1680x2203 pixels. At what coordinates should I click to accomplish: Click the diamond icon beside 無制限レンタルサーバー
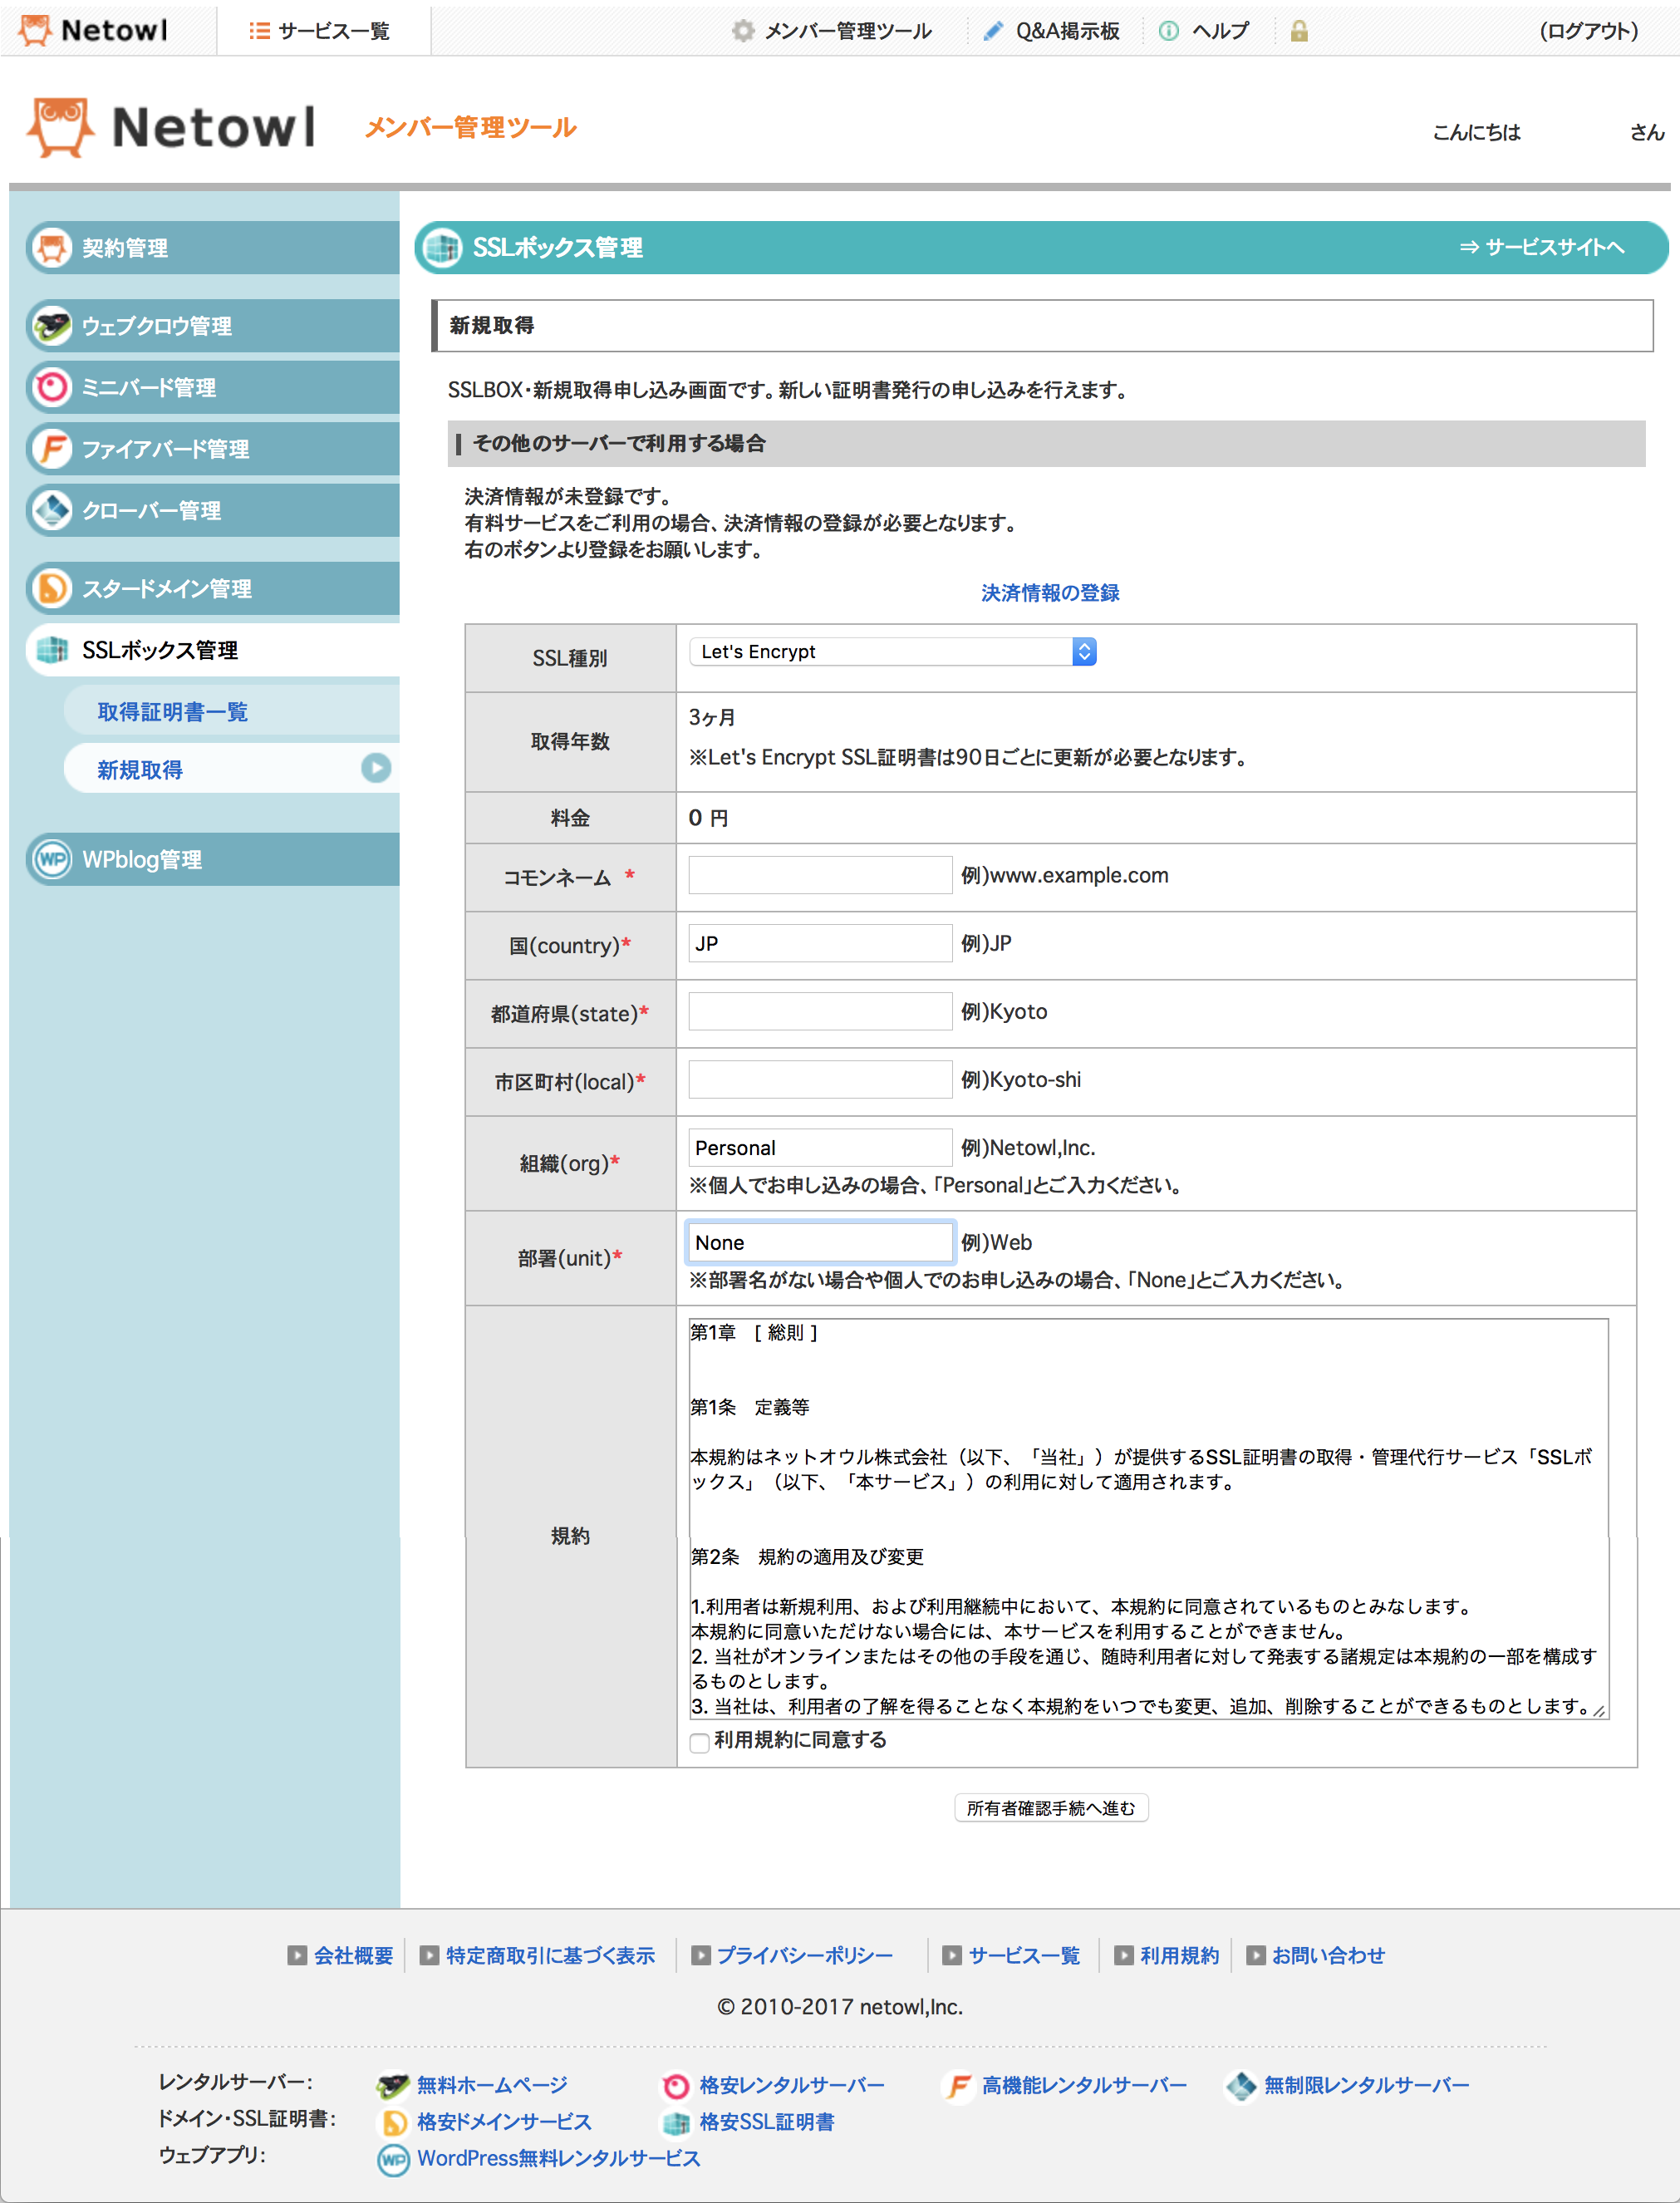(1241, 2085)
